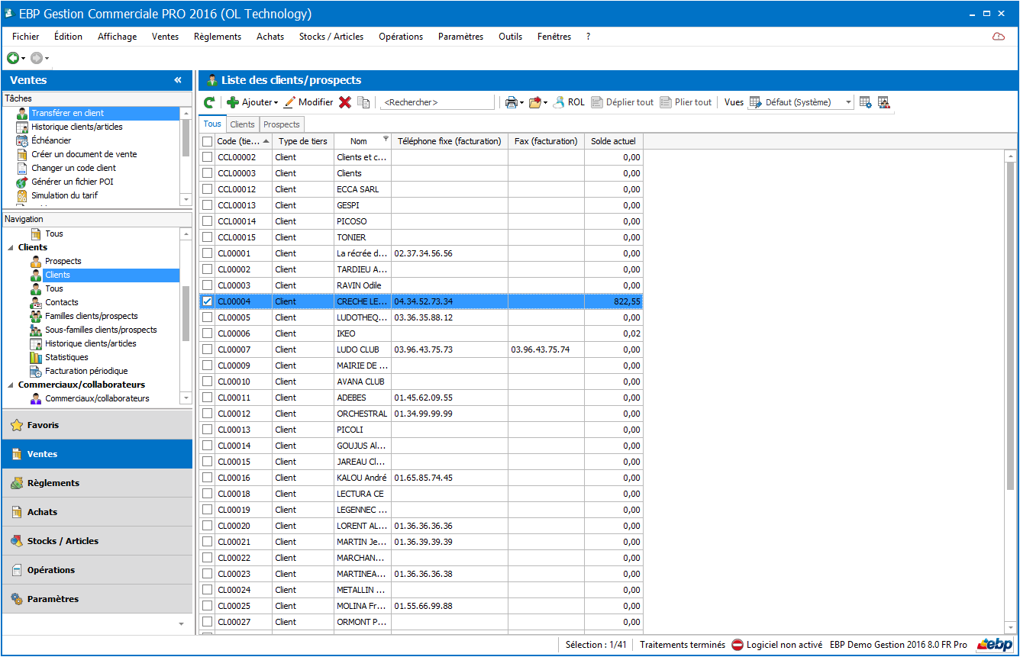Image resolution: width=1020 pixels, height=657 pixels.
Task: Check the box for row CL00025
Action: point(208,606)
